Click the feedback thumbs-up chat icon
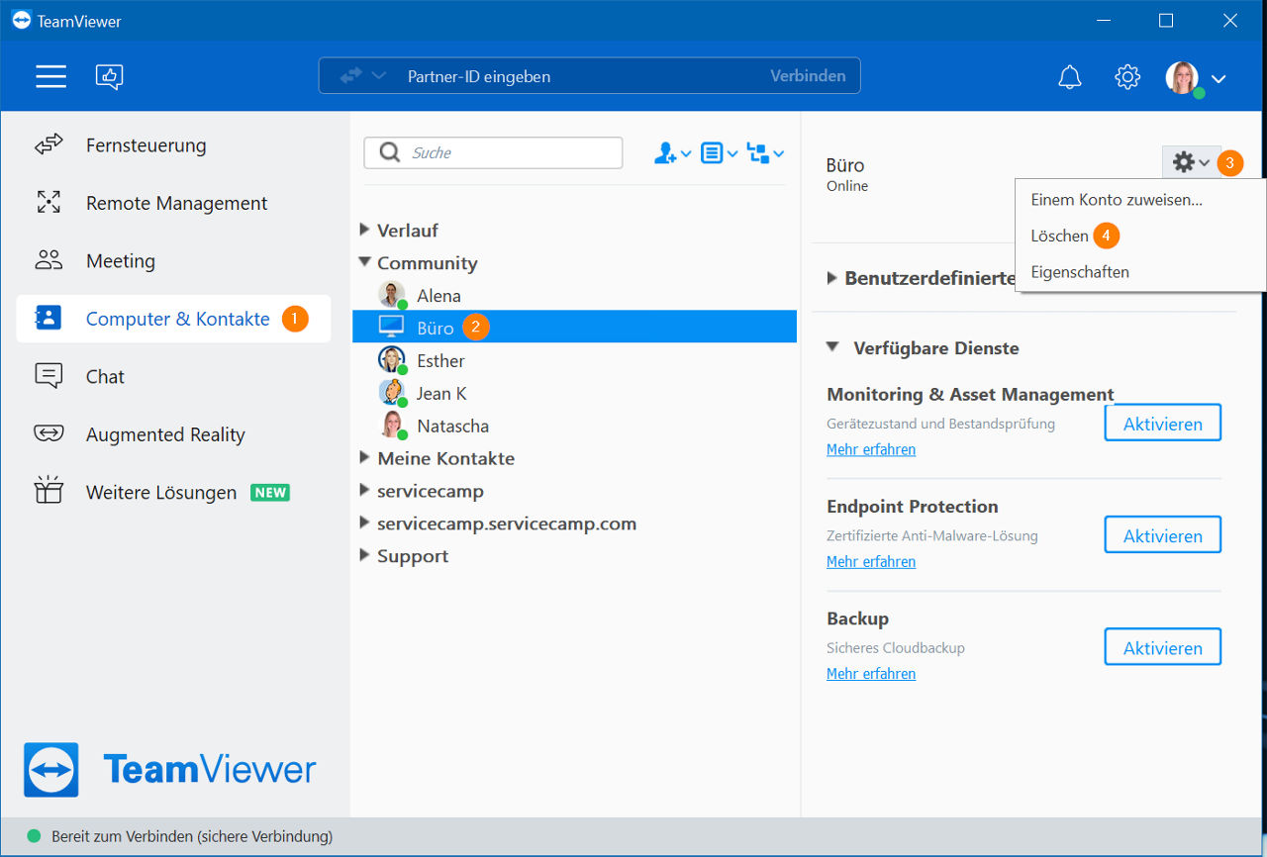 point(109,76)
